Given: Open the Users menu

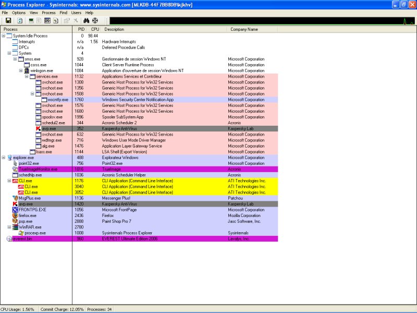Looking at the screenshot, I should coord(76,13).
